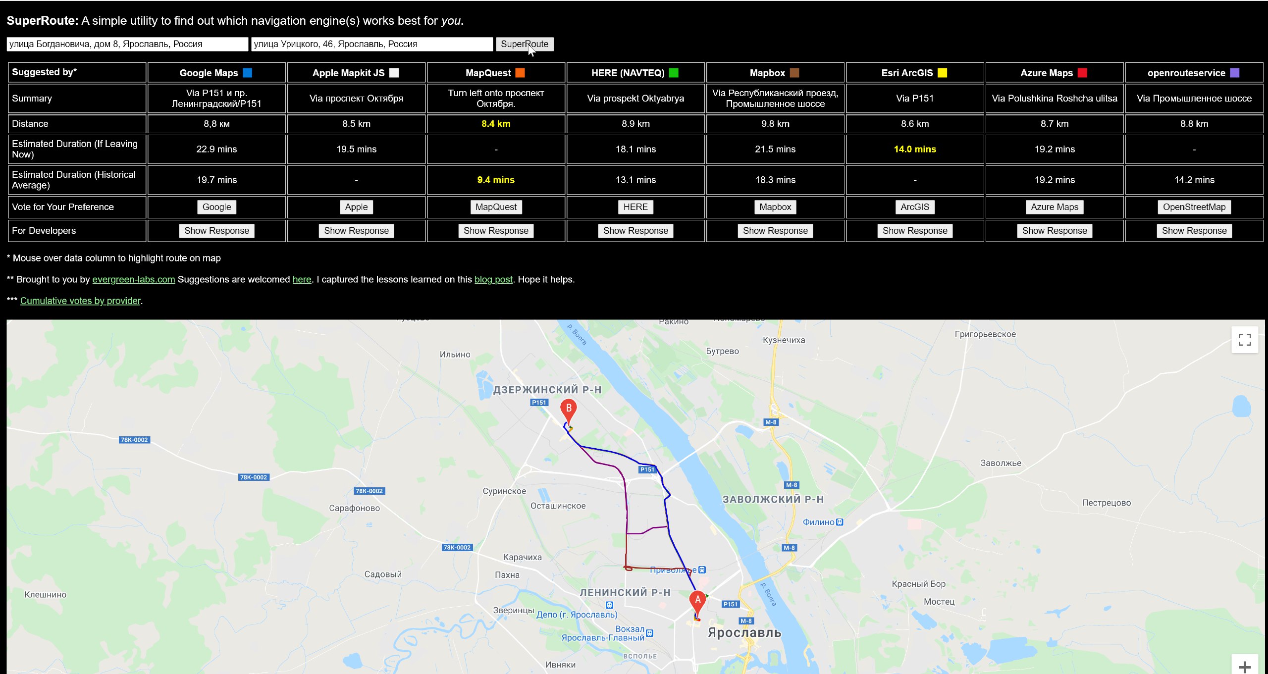Screen dimensions: 1268x674
Task: Click the destination address input field
Action: tap(371, 44)
